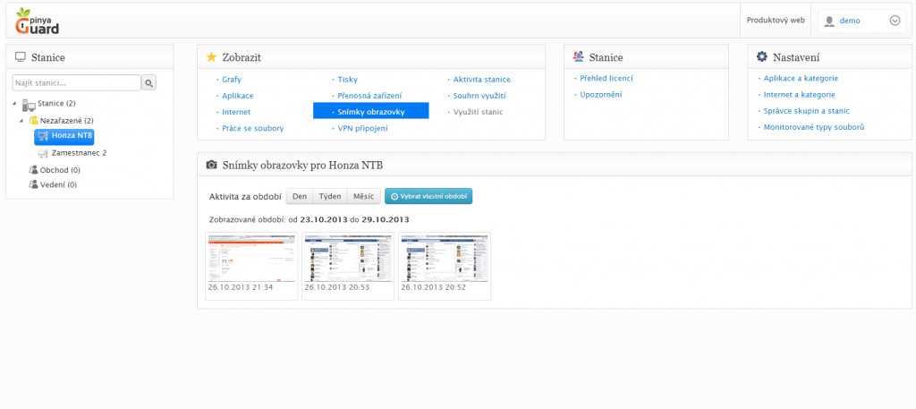The height and width of the screenshot is (409, 916).
Task: Open the Internet view
Action: [236, 112]
